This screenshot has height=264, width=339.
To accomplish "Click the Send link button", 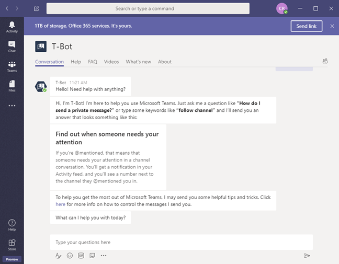I will [x=307, y=26].
